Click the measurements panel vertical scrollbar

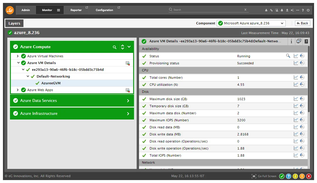(x=309, y=79)
